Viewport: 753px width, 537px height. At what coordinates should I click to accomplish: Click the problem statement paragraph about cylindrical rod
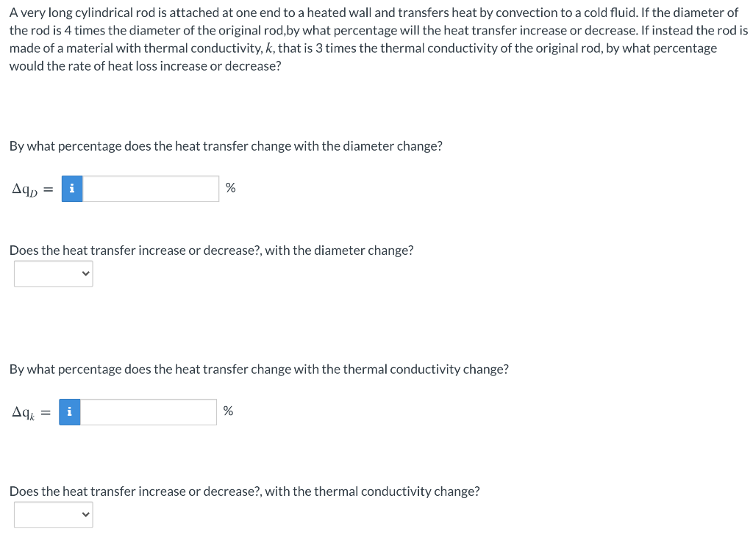(x=379, y=40)
